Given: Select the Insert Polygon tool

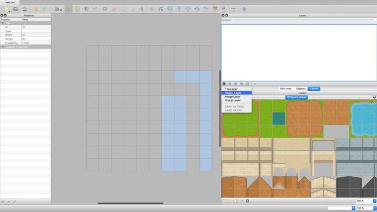Looking at the screenshot, I should pos(197,9).
